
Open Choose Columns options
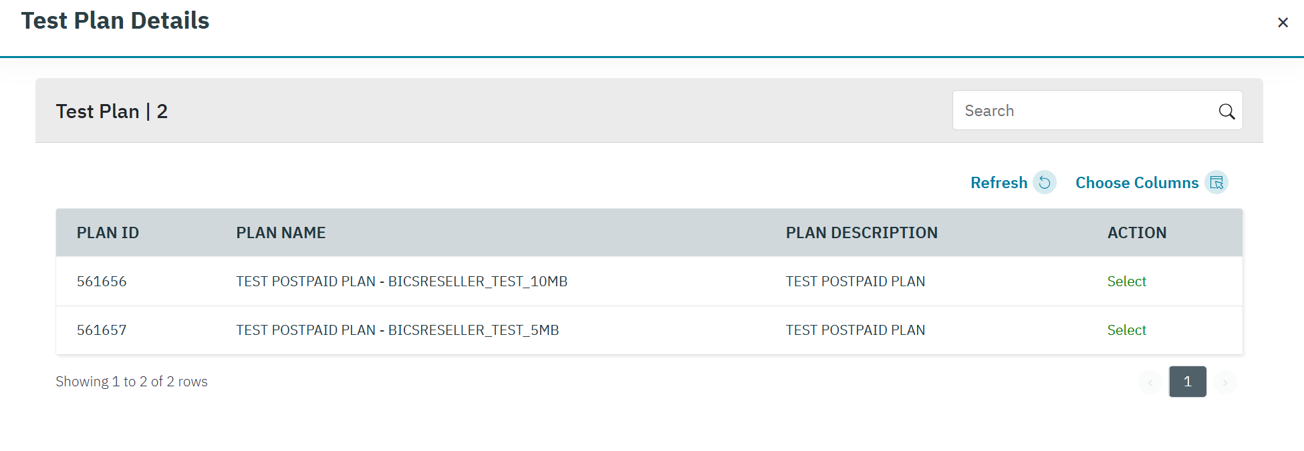pos(1137,183)
